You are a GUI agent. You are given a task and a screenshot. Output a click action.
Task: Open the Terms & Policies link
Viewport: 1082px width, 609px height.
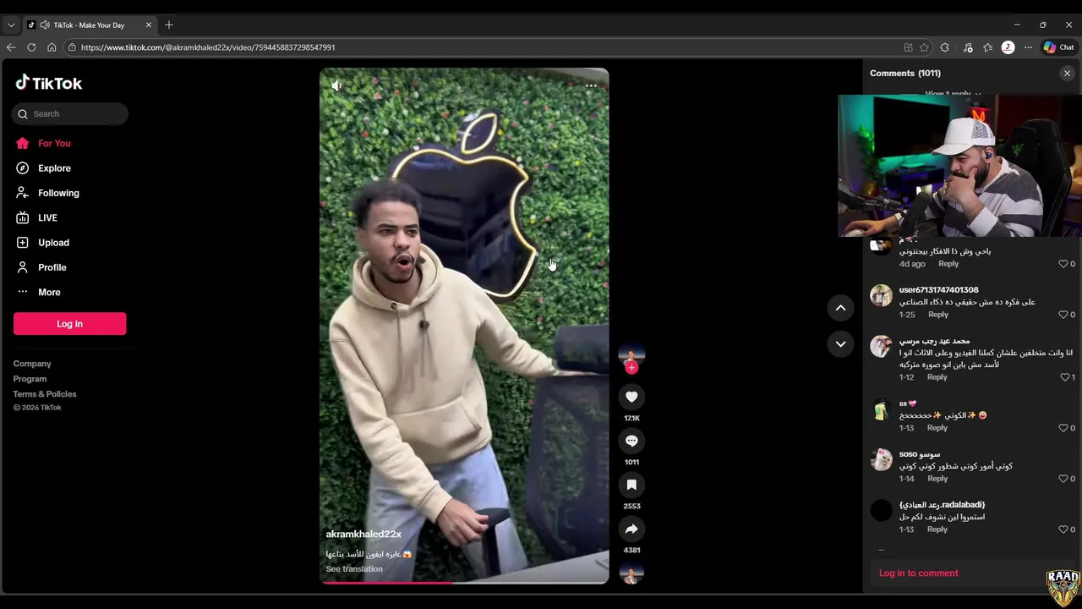tap(45, 394)
